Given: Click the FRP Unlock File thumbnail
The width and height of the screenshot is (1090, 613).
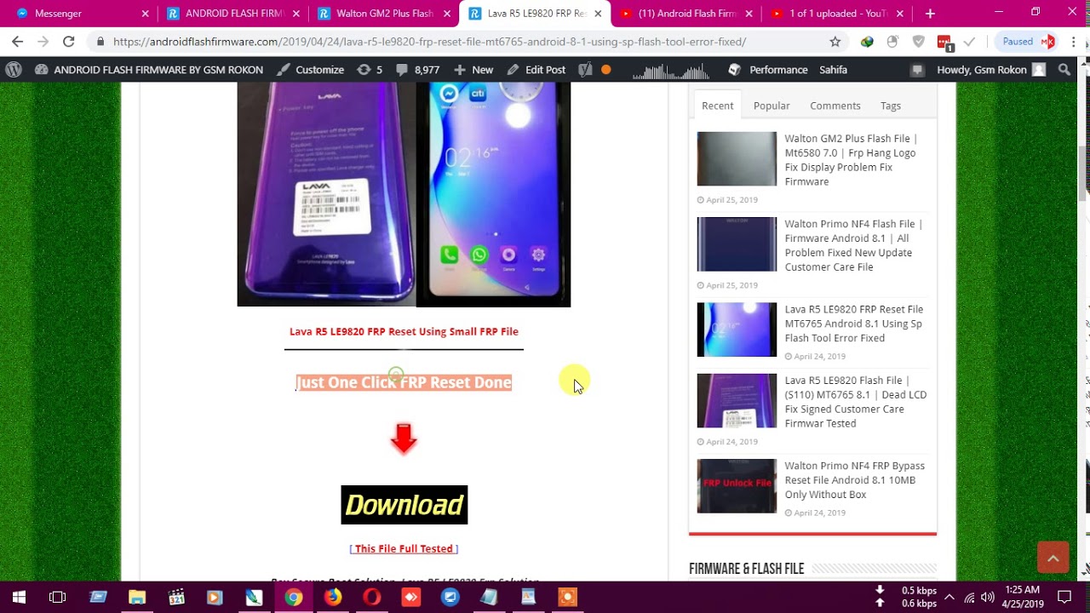Looking at the screenshot, I should click(737, 485).
